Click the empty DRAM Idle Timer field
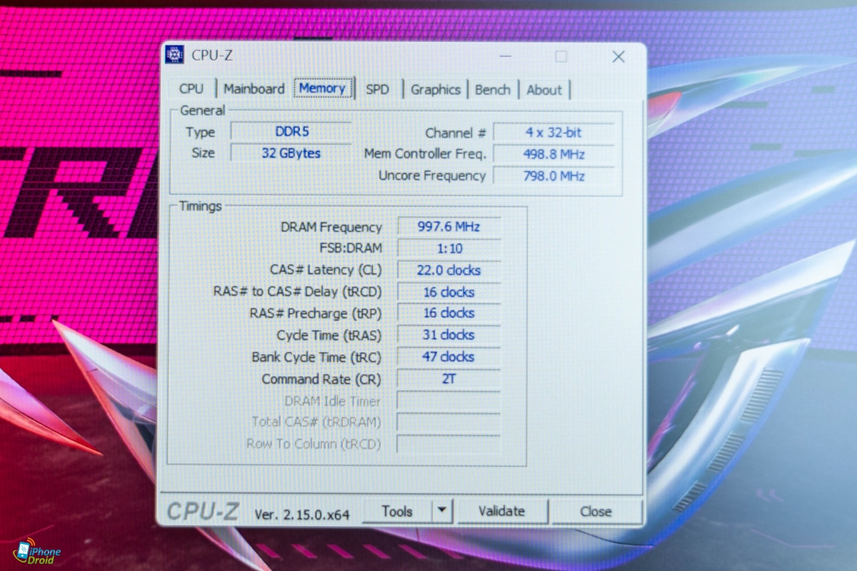 (x=448, y=400)
